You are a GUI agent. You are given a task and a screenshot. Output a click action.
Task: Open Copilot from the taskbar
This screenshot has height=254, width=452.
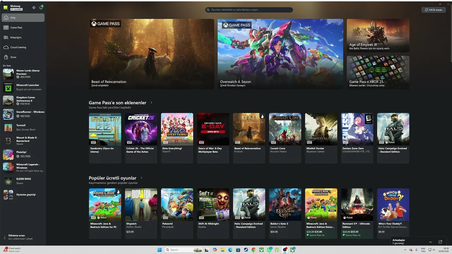point(214,250)
